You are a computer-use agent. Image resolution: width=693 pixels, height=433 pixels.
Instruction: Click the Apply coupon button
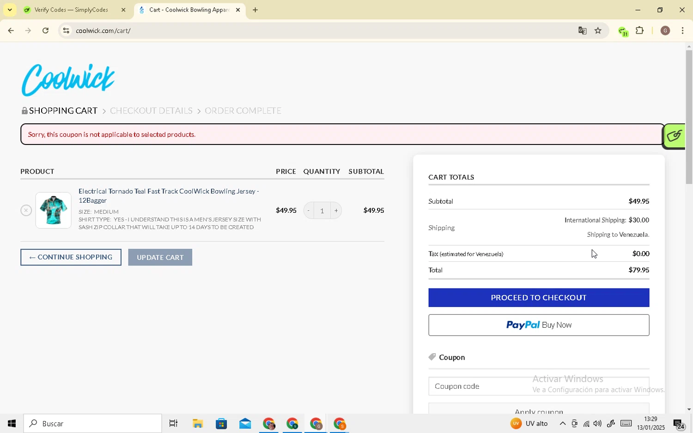(539, 409)
